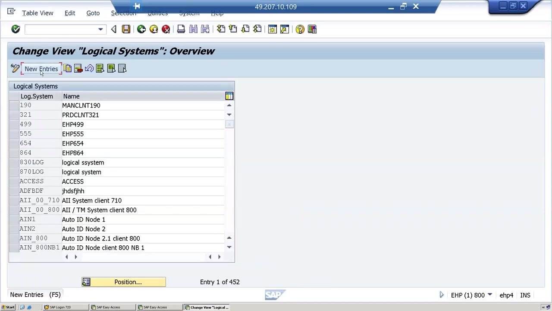
Task: Open the Customize Local Layout icon
Action: point(312,29)
